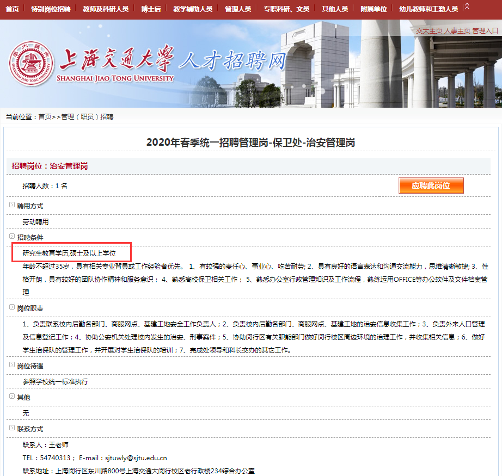The width and height of the screenshot is (502, 476).
Task: Click the small icon beside 联系方式
Action: tap(12, 428)
